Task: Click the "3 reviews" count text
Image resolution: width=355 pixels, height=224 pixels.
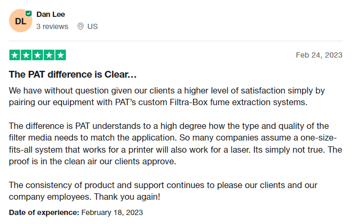Action: tap(52, 26)
